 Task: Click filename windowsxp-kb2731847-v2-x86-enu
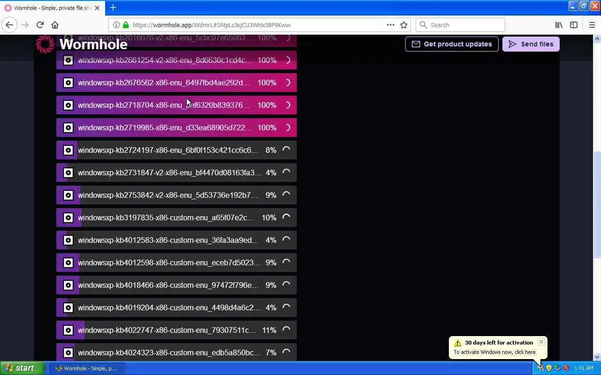[170, 172]
